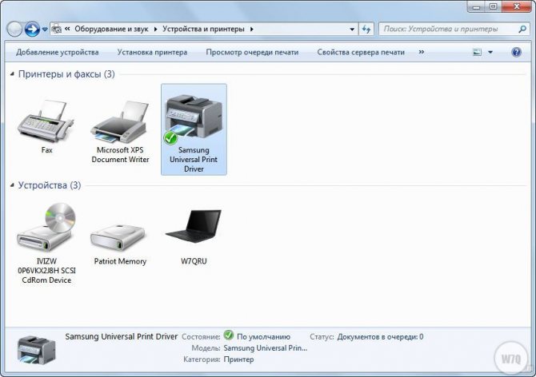This screenshot has width=536, height=377.
Task: Expand arrow after Устройства и принтеры breadcrumb
Action: (251, 29)
